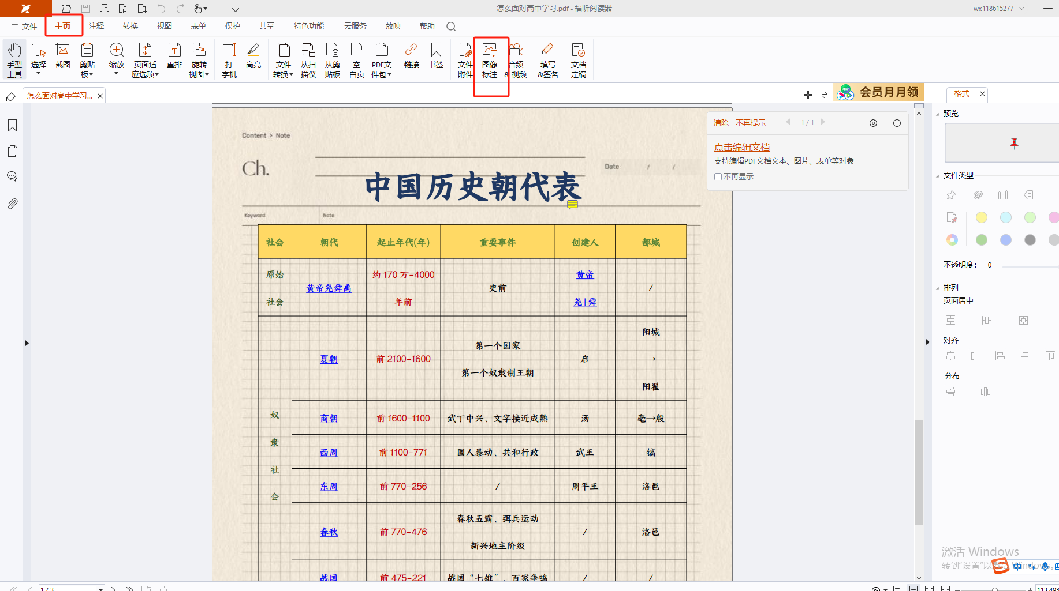Screen dimensions: 1059x591
Task: Click the yellow sticky note on the title
Action: pos(572,204)
